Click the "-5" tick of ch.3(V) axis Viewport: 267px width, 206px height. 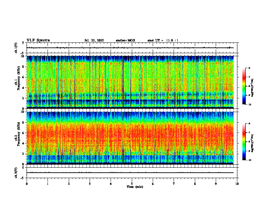22,178
